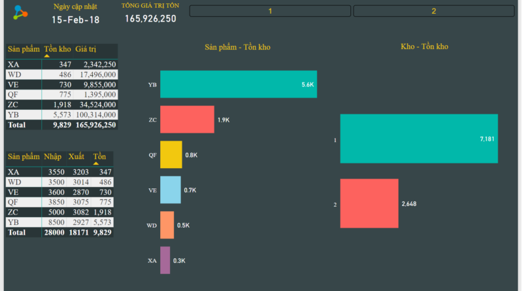The image size is (523, 291).
Task: Select the XA row in the upper table
Action: point(61,65)
